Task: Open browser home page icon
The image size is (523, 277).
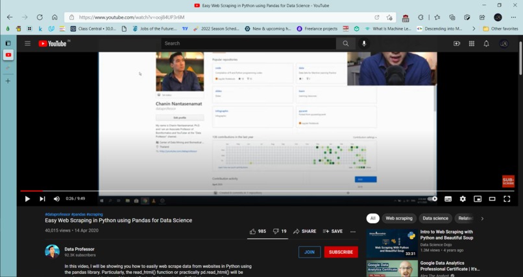Action: pyautogui.click(x=55, y=17)
